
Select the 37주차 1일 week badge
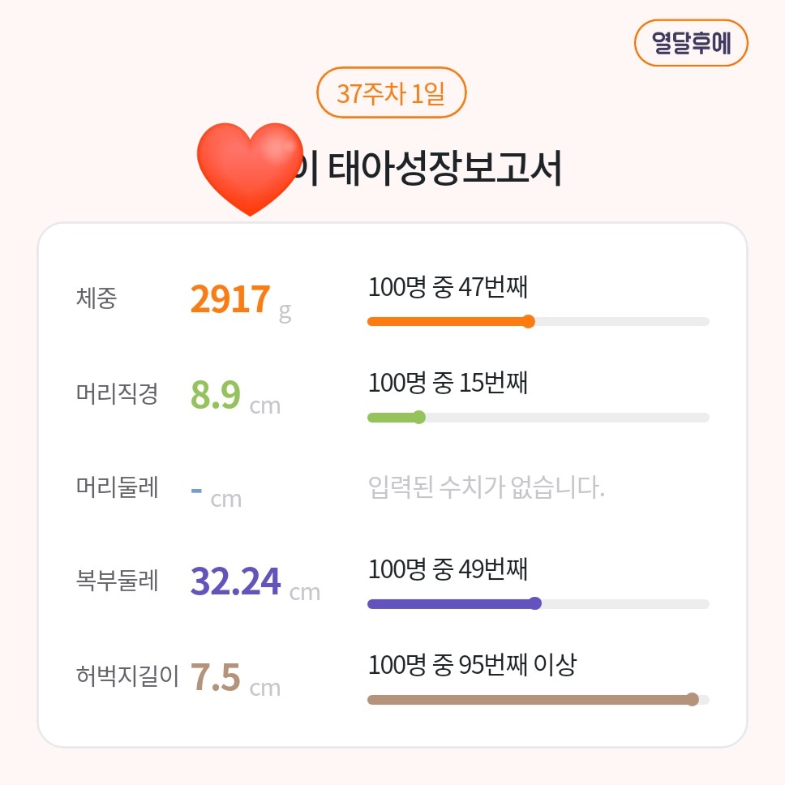(x=391, y=93)
